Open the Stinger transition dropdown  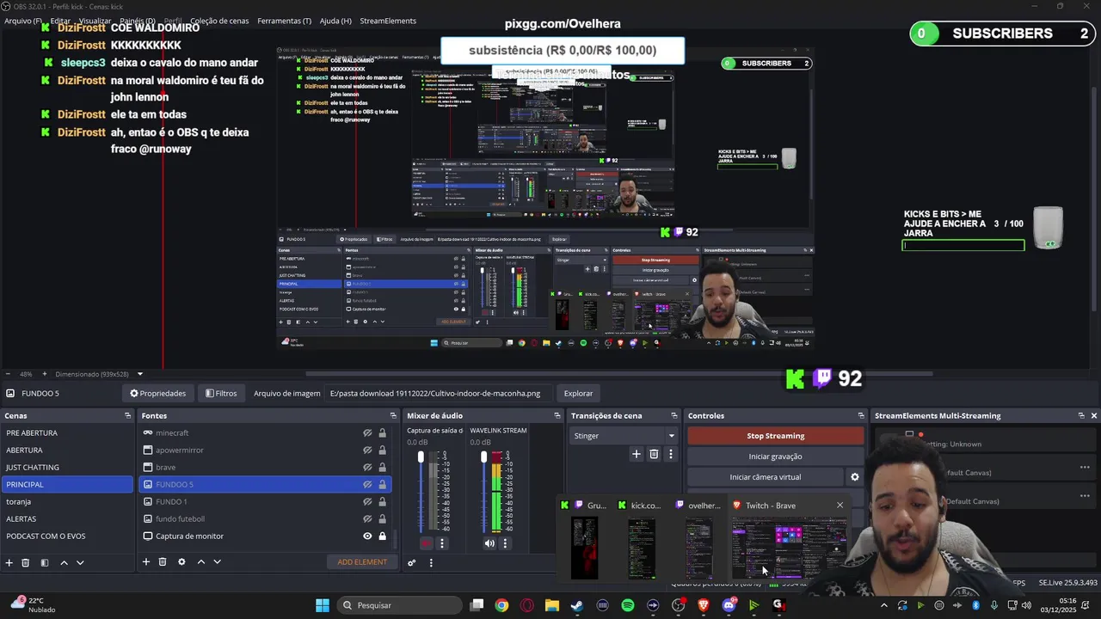[x=623, y=436]
